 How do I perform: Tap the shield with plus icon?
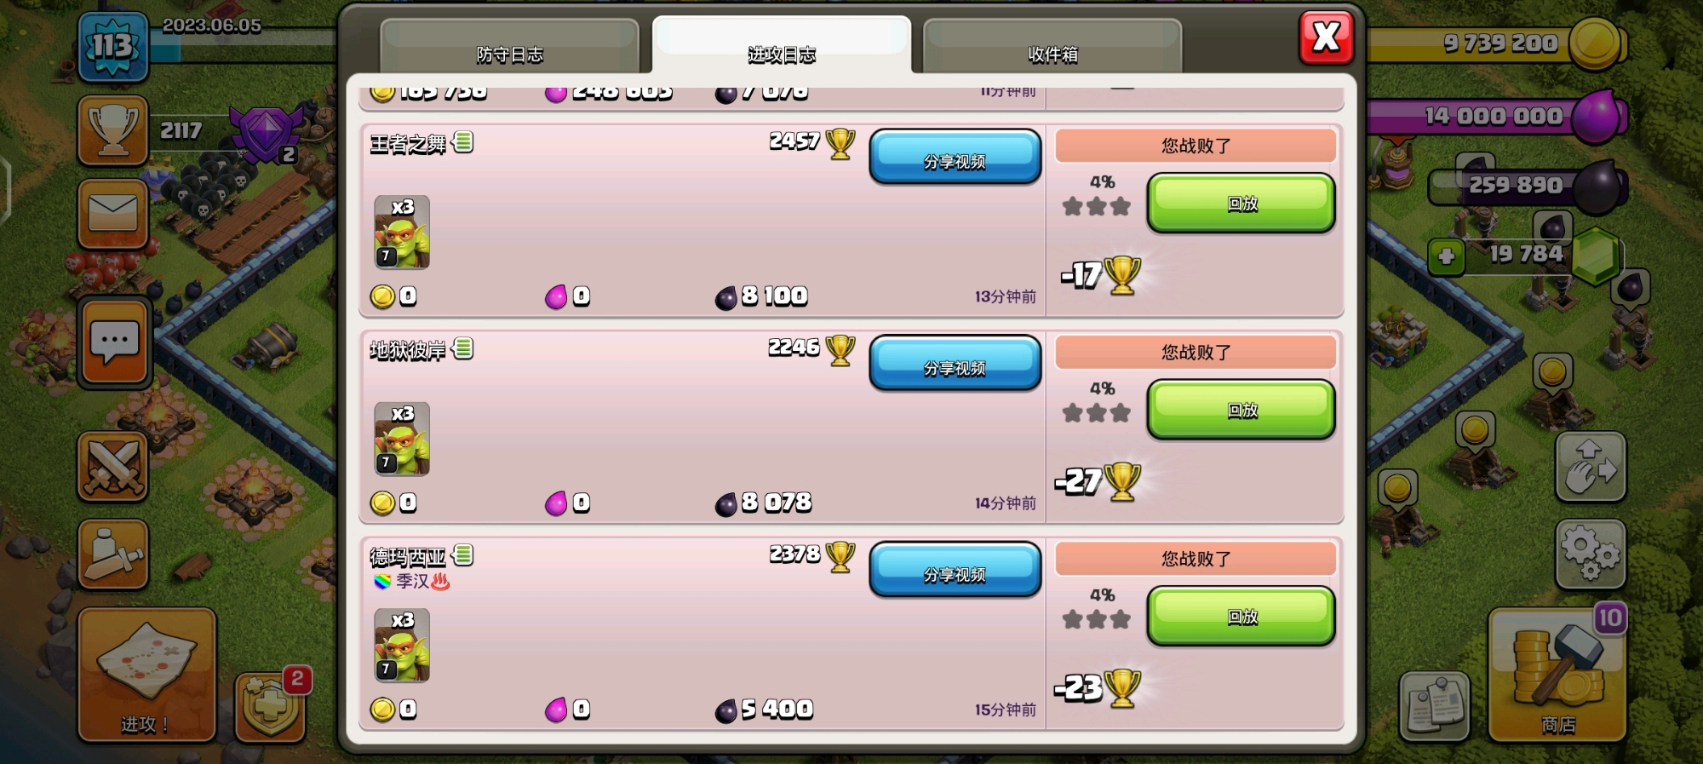pyautogui.click(x=270, y=707)
